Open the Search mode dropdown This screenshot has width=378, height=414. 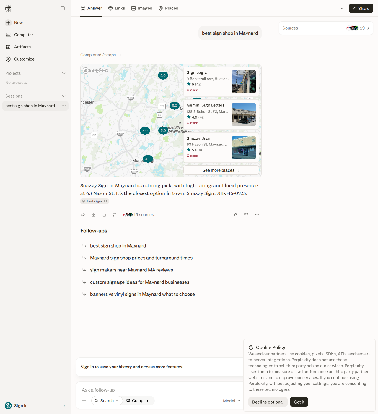(x=107, y=401)
